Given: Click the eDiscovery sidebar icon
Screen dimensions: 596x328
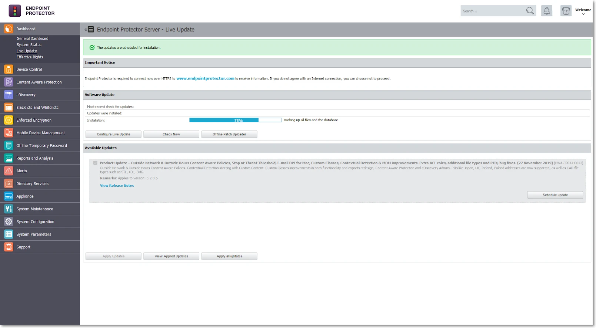Looking at the screenshot, I should 9,95.
